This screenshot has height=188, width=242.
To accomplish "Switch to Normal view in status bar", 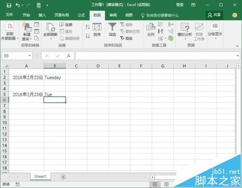I will coord(155,184).
